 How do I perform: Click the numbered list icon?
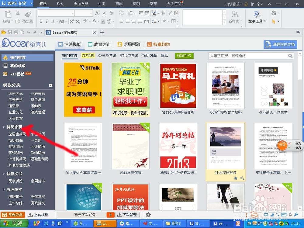[x=130, y=13]
